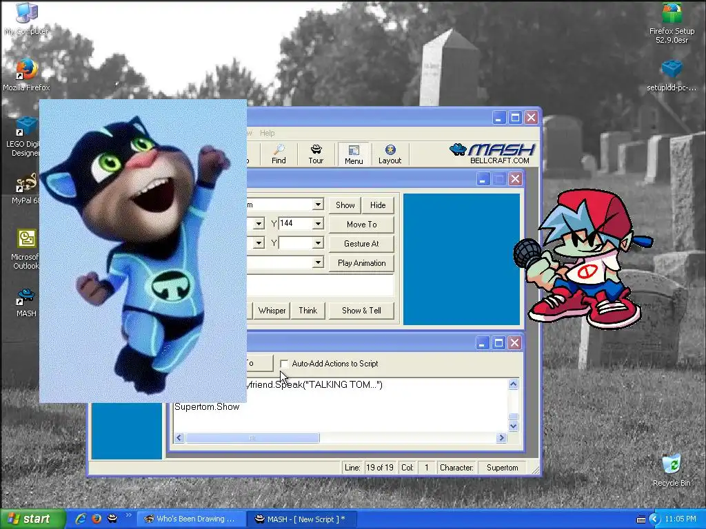Enable Auto-Add Actions to Script checkbox
This screenshot has height=529, width=706.
tap(284, 364)
